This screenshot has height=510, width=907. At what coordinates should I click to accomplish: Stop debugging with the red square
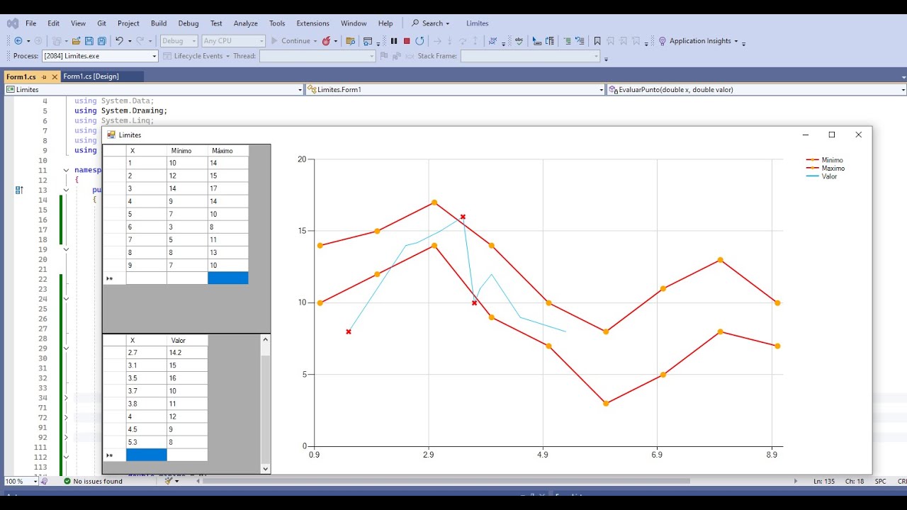tap(407, 41)
